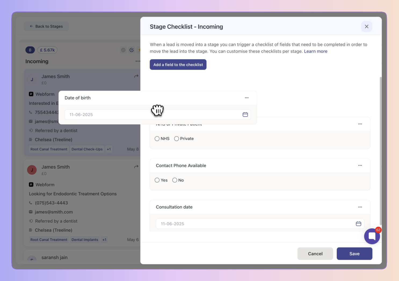Click Referred by a dentist on first card

[56, 131]
